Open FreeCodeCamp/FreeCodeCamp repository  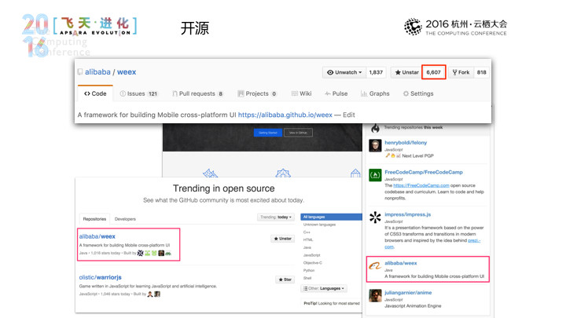(x=424, y=172)
